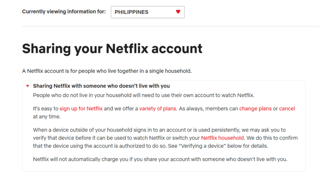Collapse the section using the red triangle icon

click(x=28, y=86)
